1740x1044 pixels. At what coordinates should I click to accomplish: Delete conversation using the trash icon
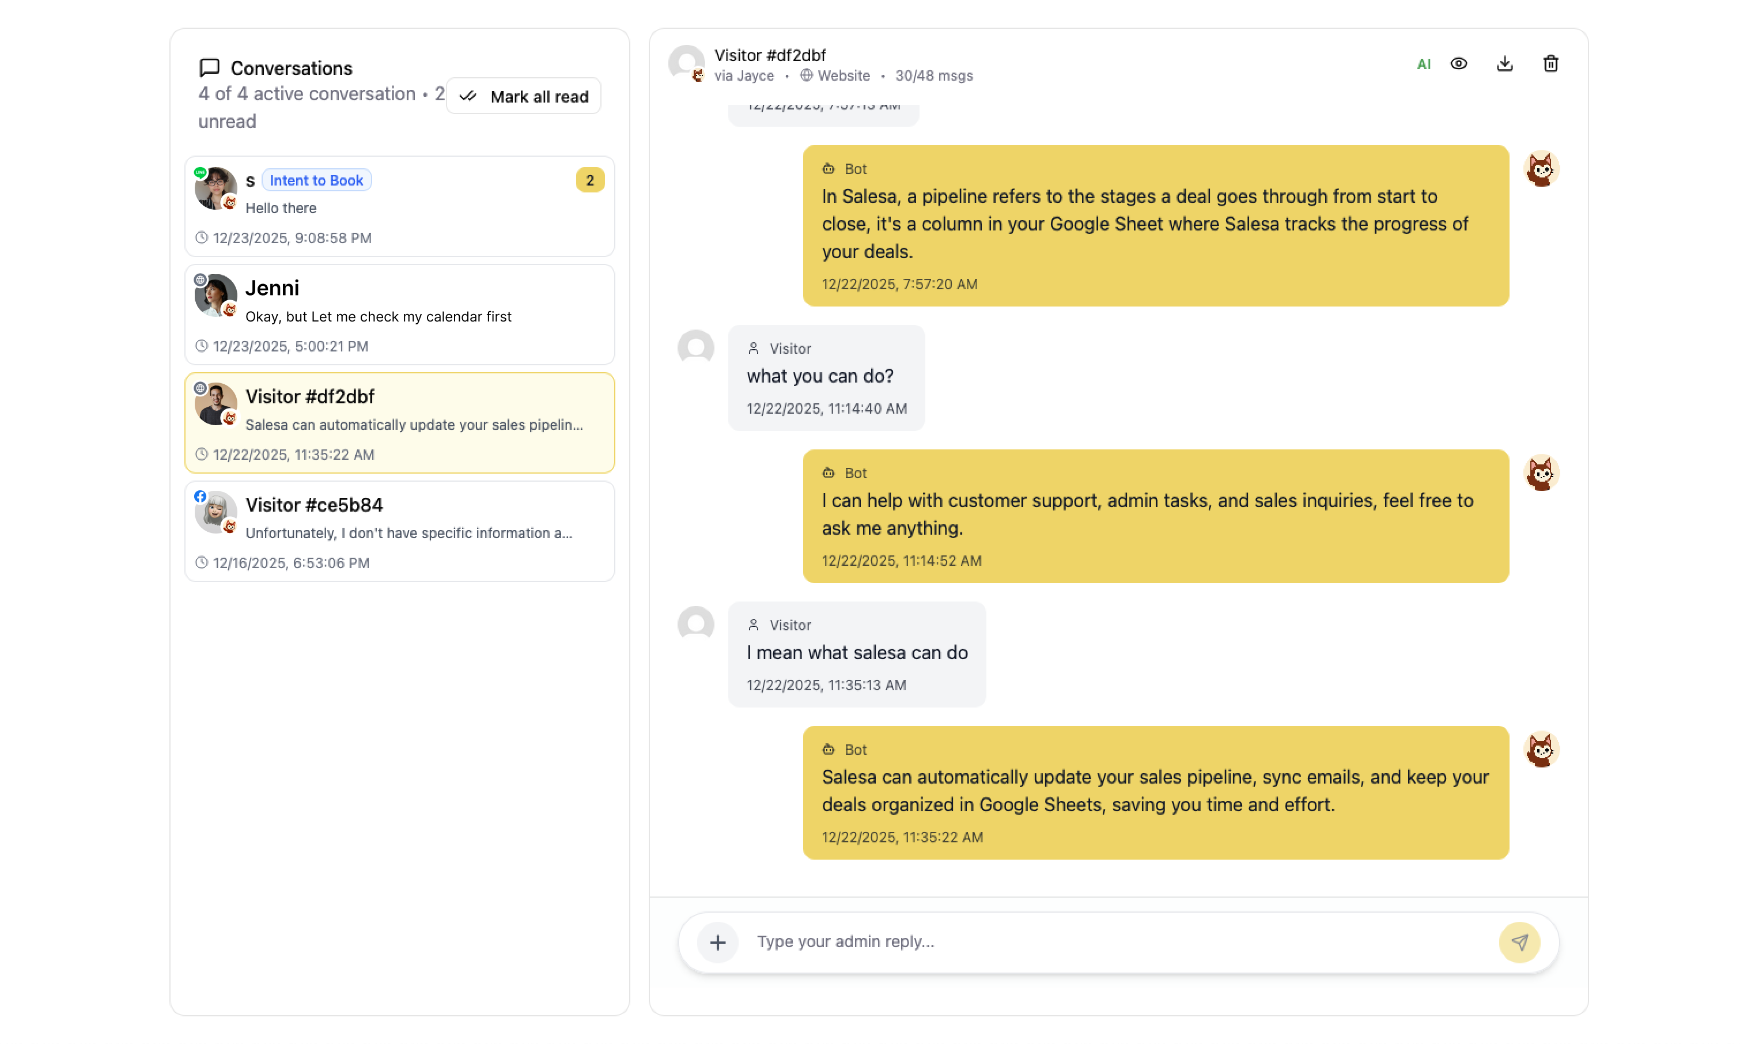click(x=1550, y=64)
